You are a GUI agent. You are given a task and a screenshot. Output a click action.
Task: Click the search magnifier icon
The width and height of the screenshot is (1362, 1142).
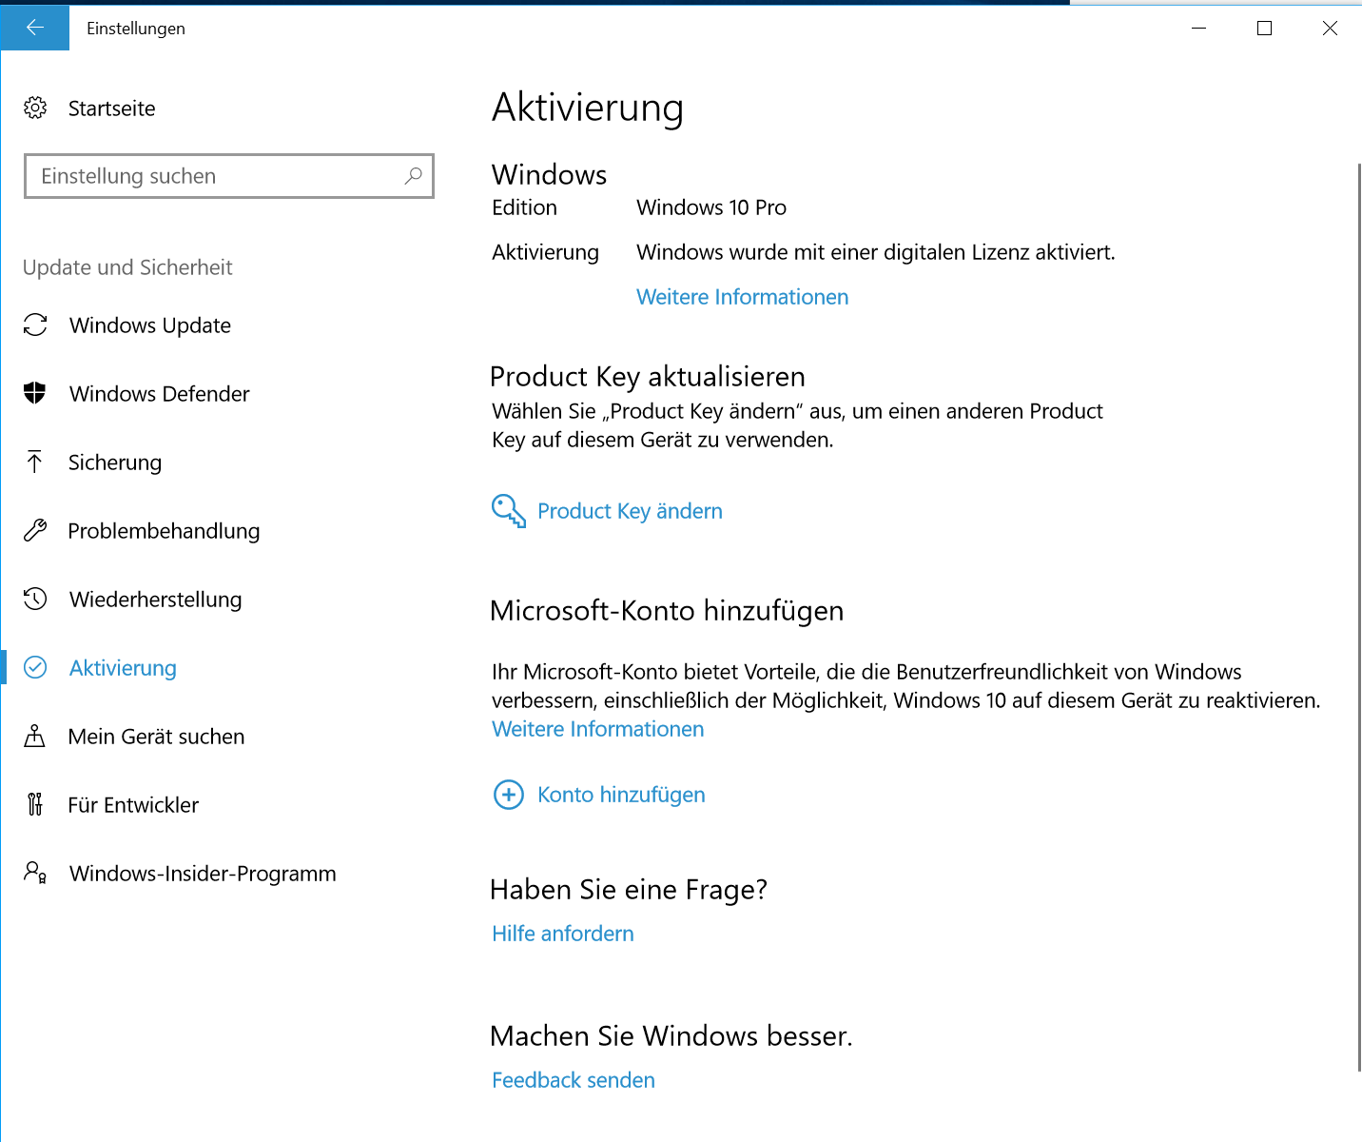pos(414,176)
